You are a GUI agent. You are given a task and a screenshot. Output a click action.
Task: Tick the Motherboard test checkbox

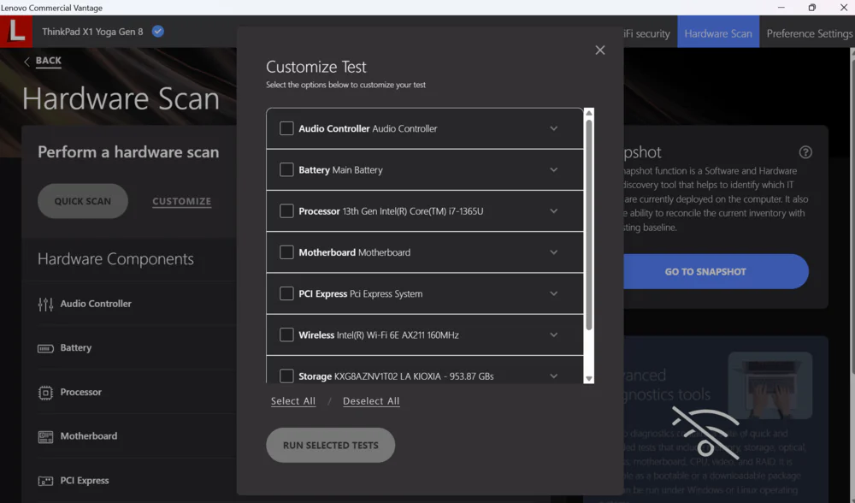coord(286,252)
